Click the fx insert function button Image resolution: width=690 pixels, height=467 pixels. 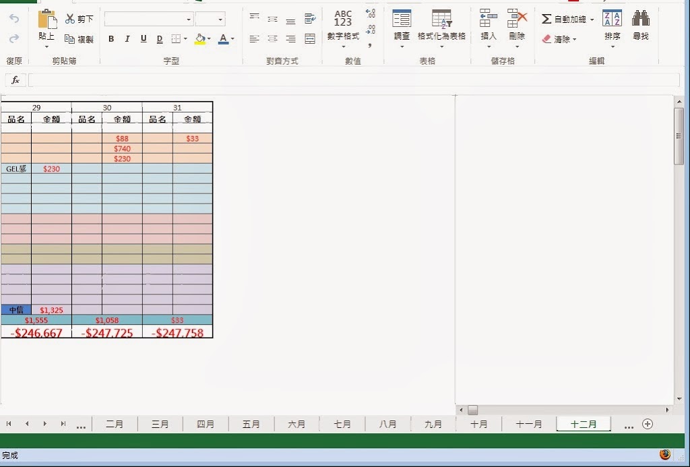15,80
